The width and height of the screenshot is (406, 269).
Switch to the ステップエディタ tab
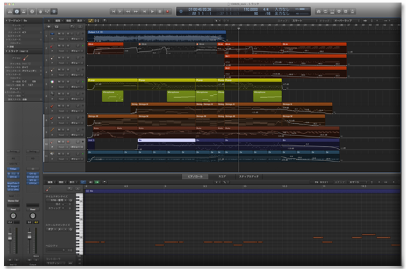249,176
